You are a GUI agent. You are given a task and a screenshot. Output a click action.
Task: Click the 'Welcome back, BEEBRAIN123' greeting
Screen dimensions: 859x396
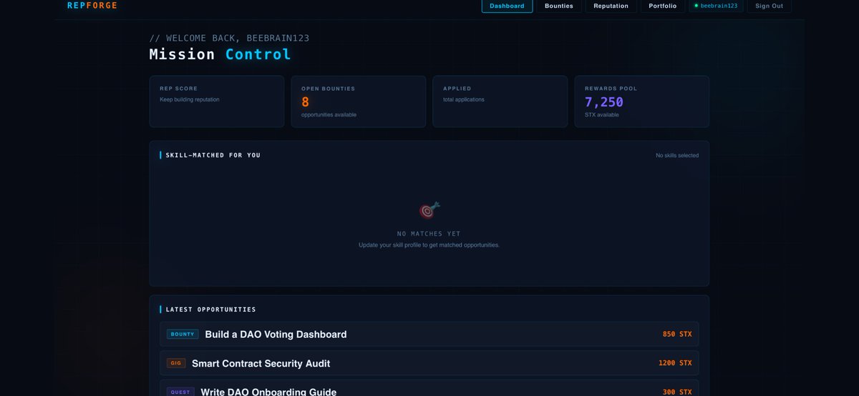coord(229,38)
